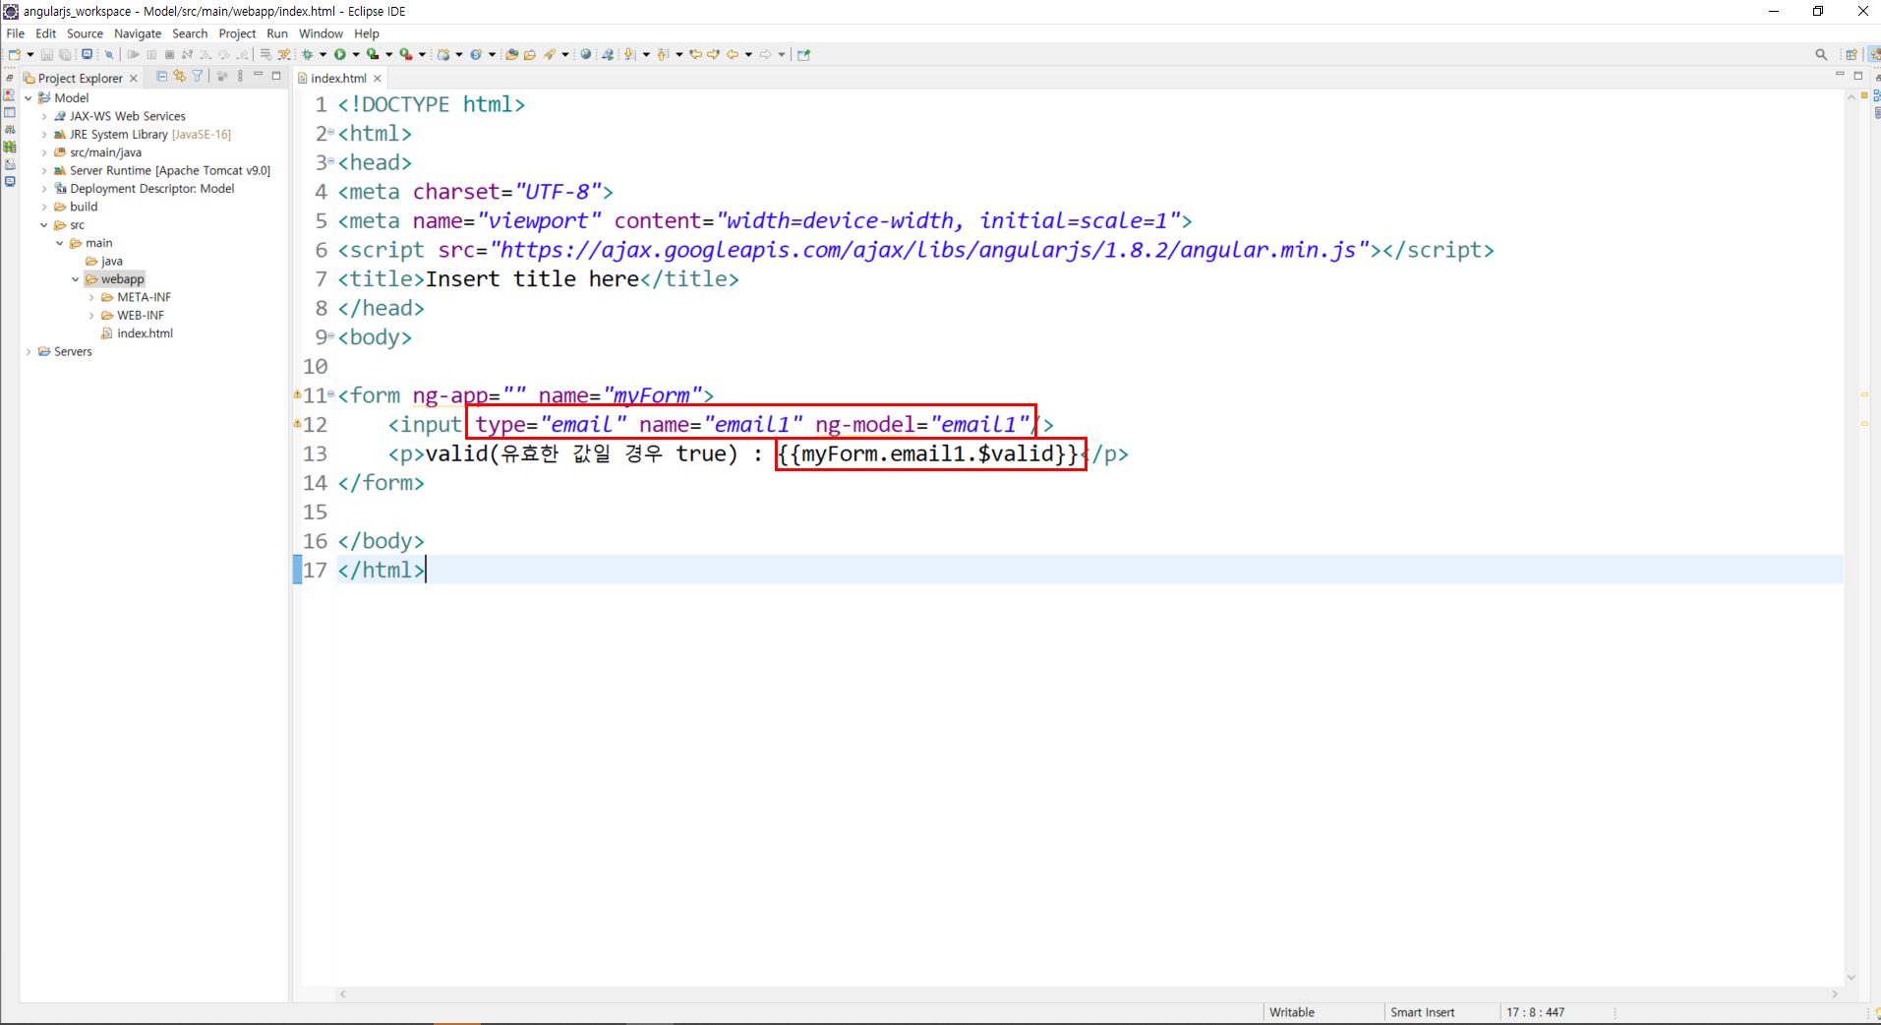
Task: Click the Previous Annotation icon
Action: [x=663, y=55]
